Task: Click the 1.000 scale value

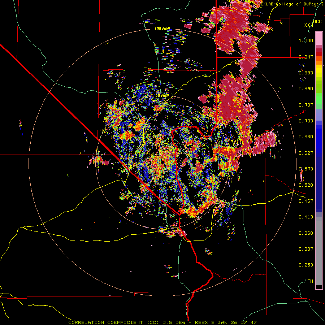Action: pyautogui.click(x=306, y=40)
